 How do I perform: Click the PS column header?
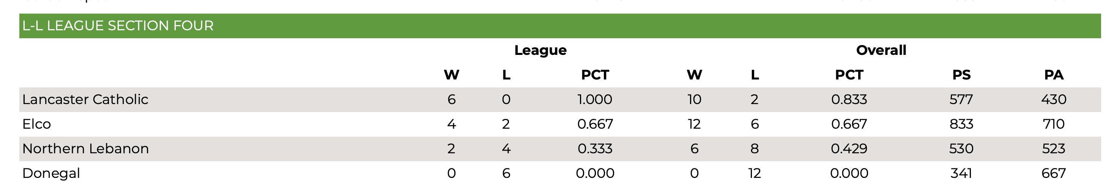click(961, 75)
